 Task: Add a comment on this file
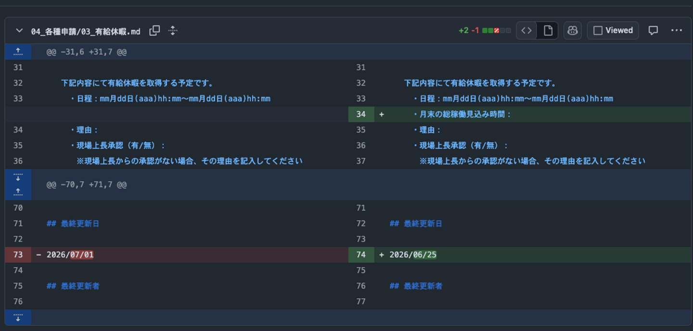click(653, 31)
